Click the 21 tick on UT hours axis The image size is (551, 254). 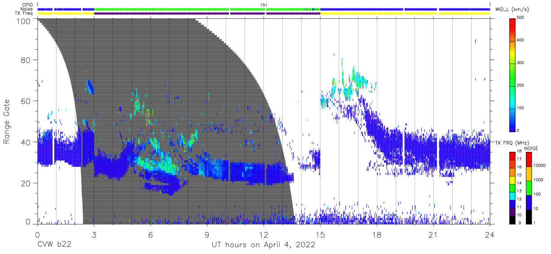click(x=433, y=234)
